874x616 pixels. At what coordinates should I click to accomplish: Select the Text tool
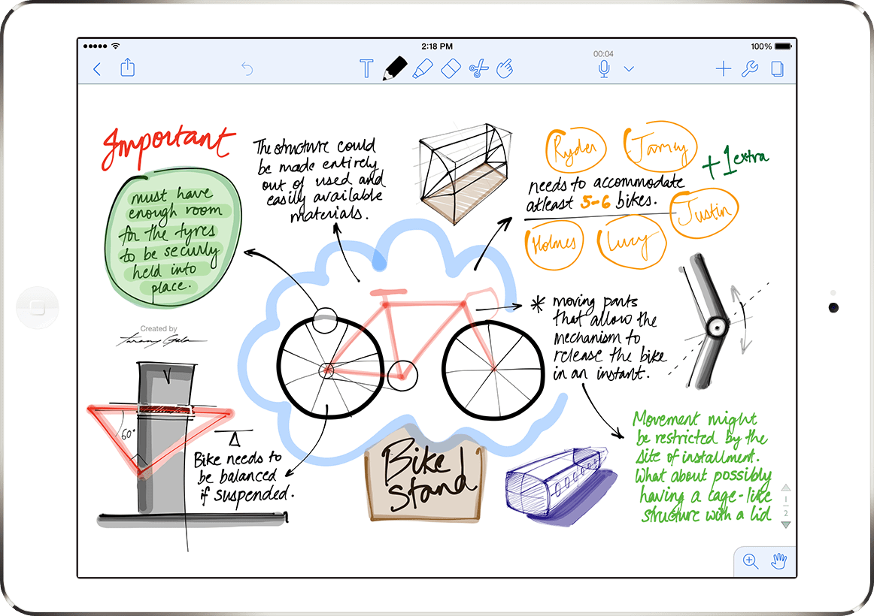[366, 68]
